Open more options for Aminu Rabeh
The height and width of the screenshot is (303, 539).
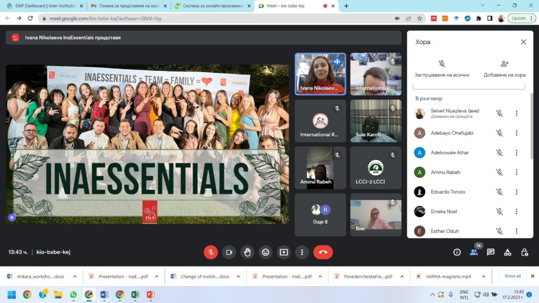[x=516, y=172]
